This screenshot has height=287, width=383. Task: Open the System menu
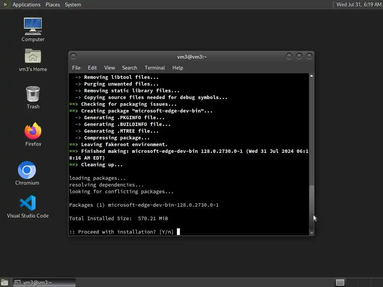(x=73, y=4)
